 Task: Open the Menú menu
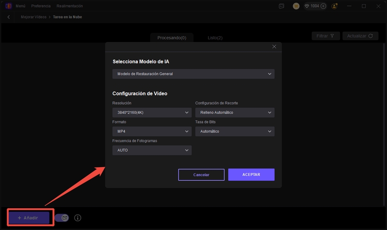pyautogui.click(x=20, y=6)
